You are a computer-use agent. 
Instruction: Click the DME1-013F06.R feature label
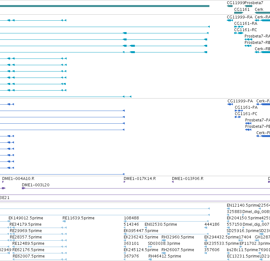[188, 179]
